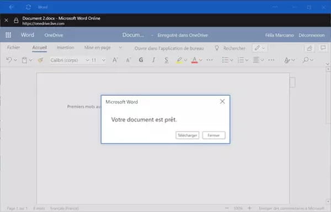
Task: Click the increase font size icon
Action: pyautogui.click(x=115, y=60)
